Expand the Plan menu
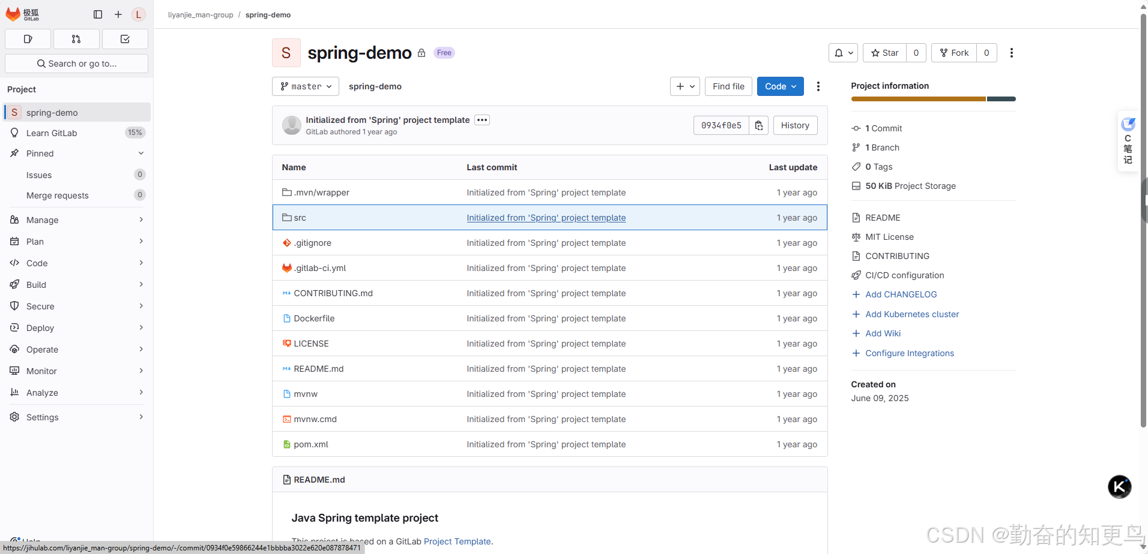1148x554 pixels. (77, 242)
